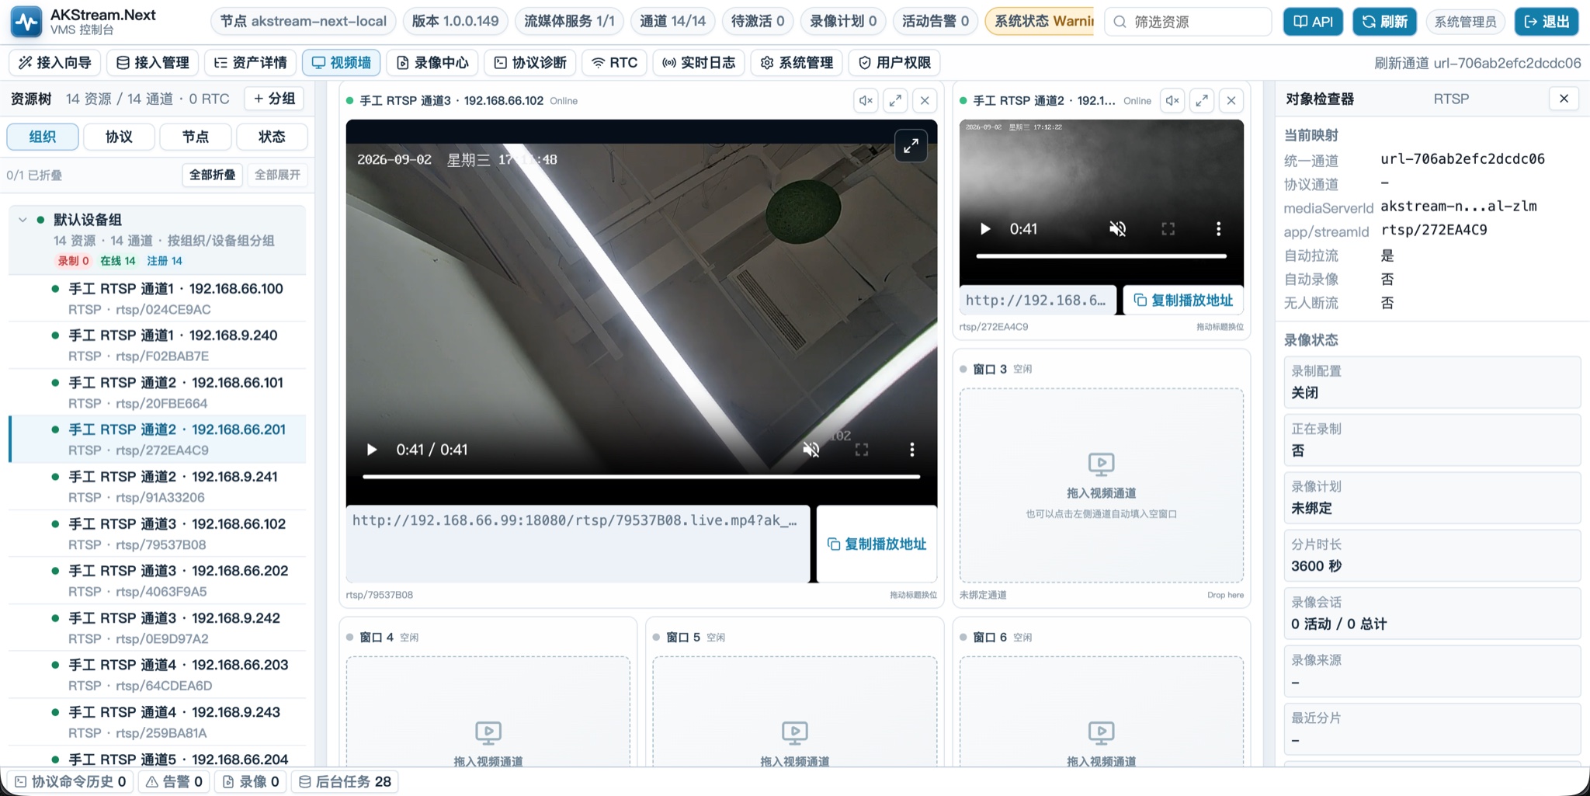The width and height of the screenshot is (1590, 796).
Task: Click the API button
Action: [1313, 22]
